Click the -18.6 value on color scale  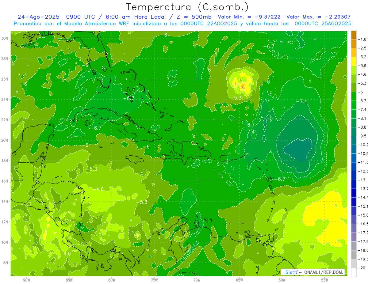pos(363,250)
